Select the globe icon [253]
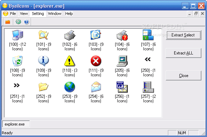This screenshot has width=207, height=137. pyautogui.click(x=70, y=87)
